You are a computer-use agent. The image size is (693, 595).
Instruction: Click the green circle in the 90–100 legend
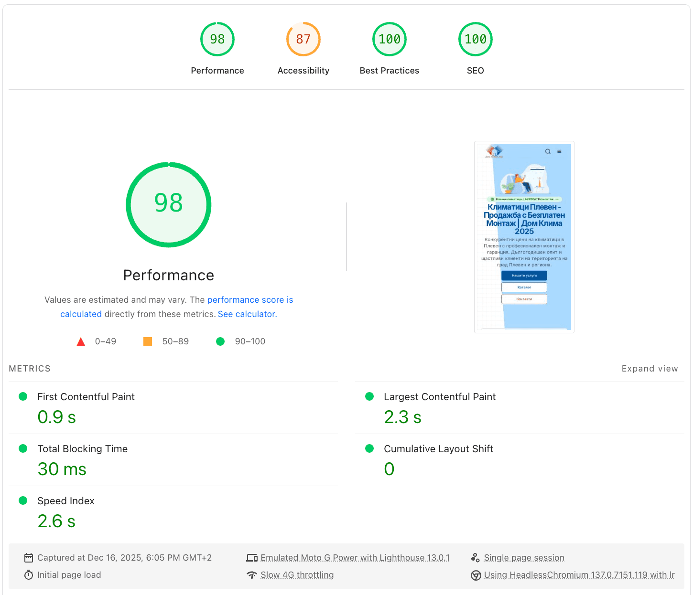tap(220, 341)
